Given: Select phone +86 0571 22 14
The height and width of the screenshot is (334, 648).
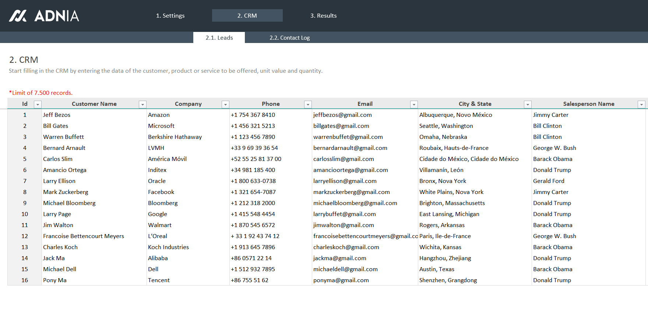Looking at the screenshot, I should coord(271,258).
